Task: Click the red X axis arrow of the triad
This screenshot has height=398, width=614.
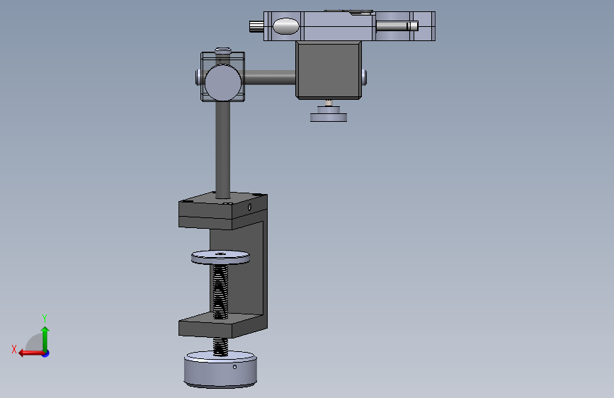Action: pyautogui.click(x=30, y=353)
